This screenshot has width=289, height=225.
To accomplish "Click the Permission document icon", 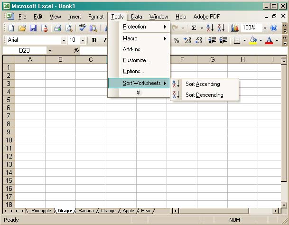I will 45,28.
